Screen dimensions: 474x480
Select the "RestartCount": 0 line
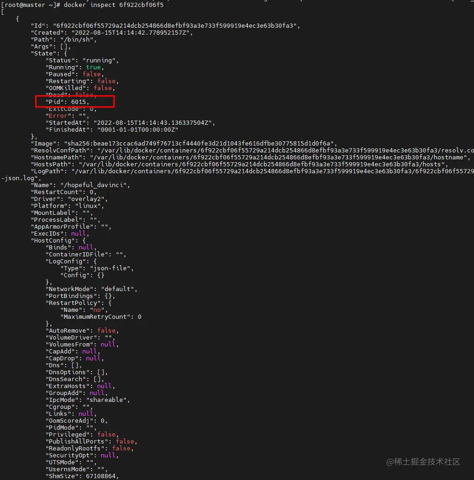point(64,192)
